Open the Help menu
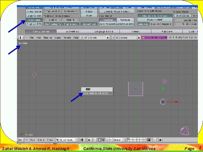The width and height of the screenshot is (203, 152). point(76,38)
